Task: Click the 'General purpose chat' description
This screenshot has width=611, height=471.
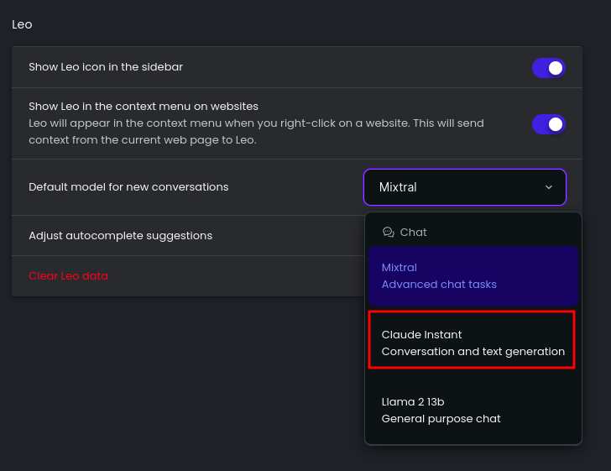Action: pyautogui.click(x=441, y=419)
